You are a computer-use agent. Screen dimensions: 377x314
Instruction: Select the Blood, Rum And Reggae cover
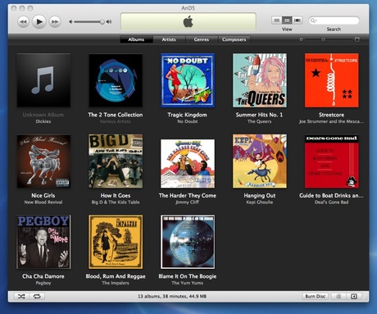tap(116, 242)
